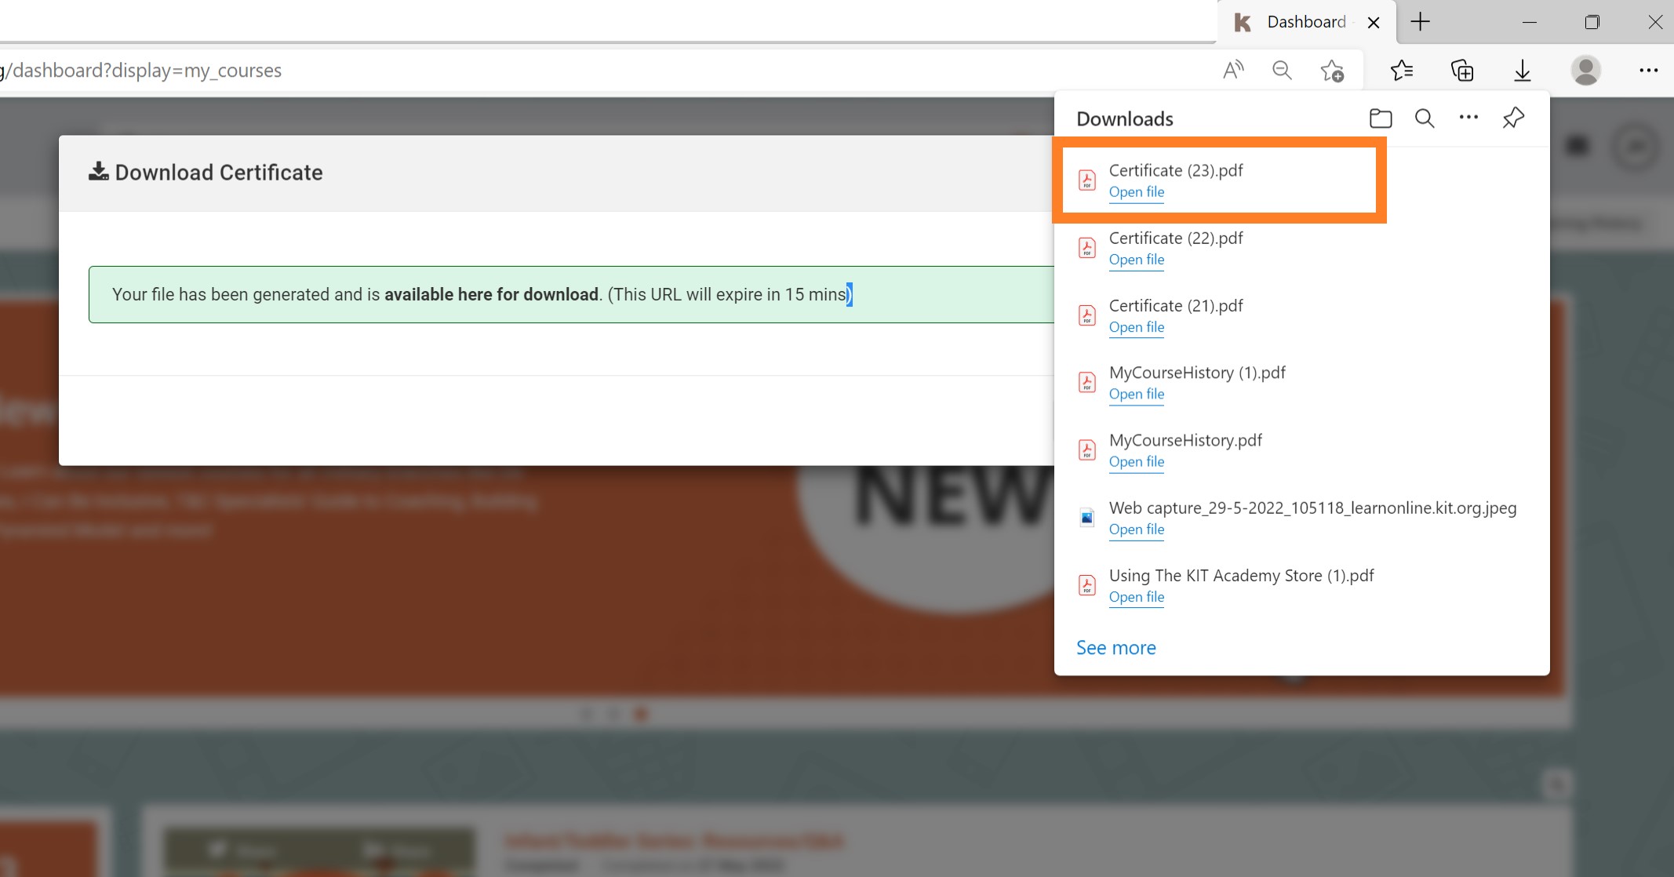Toggle the Downloads toolbar button
Screen dimensions: 1674x877
pyautogui.click(x=1523, y=71)
